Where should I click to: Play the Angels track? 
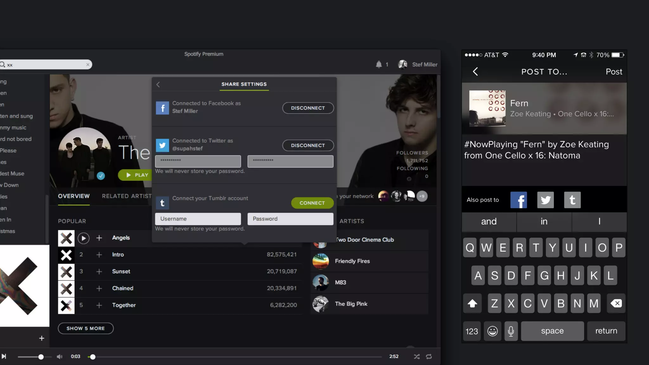click(83, 238)
